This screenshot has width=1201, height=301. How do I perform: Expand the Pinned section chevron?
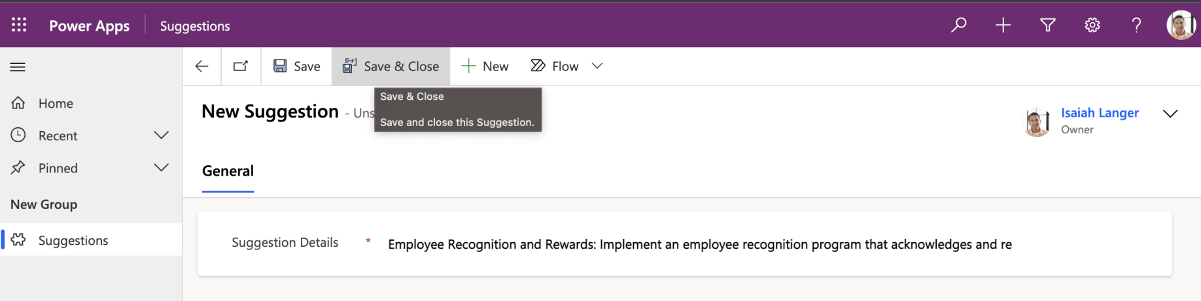161,168
